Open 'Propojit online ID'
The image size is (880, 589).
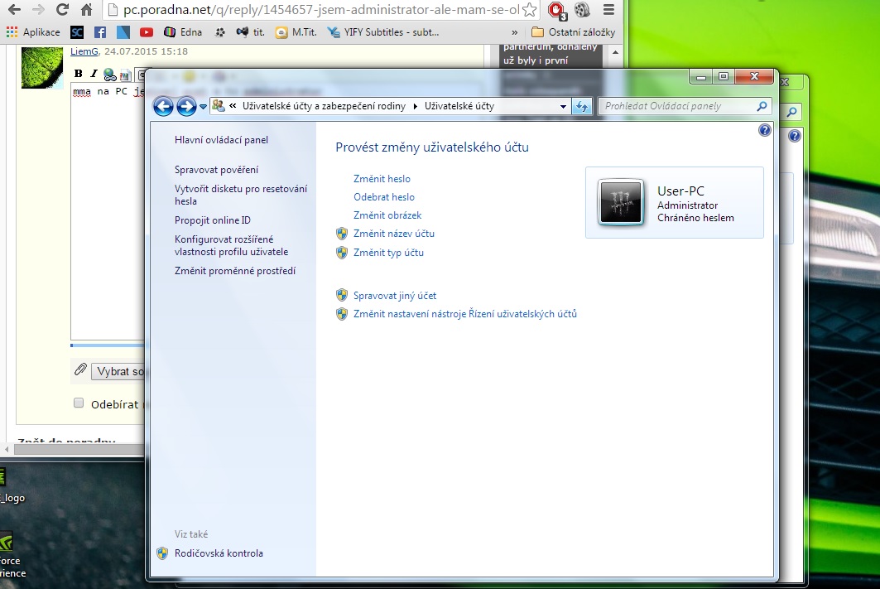coord(212,220)
